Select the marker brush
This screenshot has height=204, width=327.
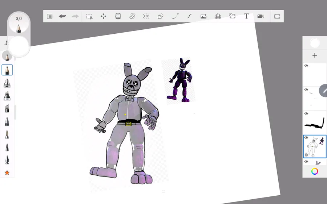(7, 96)
